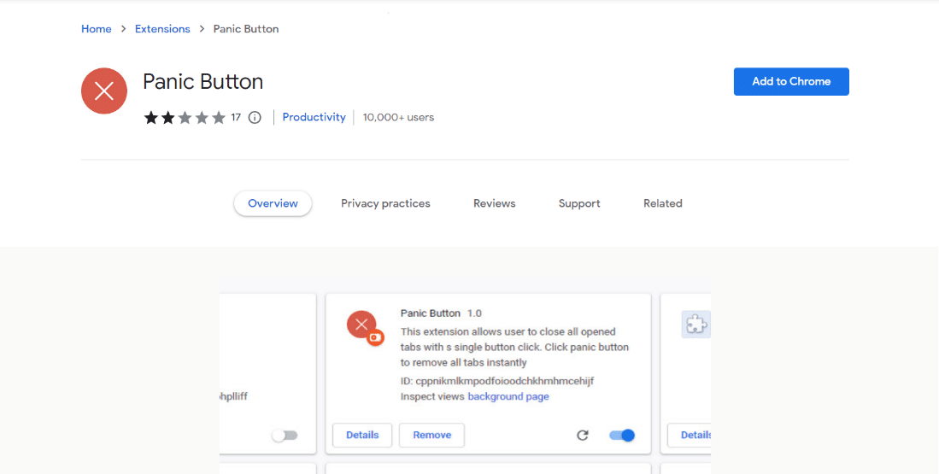939x474 pixels.
Task: Disable the Panic Button extension toggle
Action: pyautogui.click(x=622, y=435)
